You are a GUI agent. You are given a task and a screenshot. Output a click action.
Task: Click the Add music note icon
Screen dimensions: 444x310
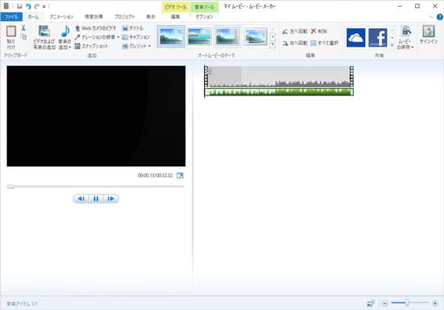65,32
